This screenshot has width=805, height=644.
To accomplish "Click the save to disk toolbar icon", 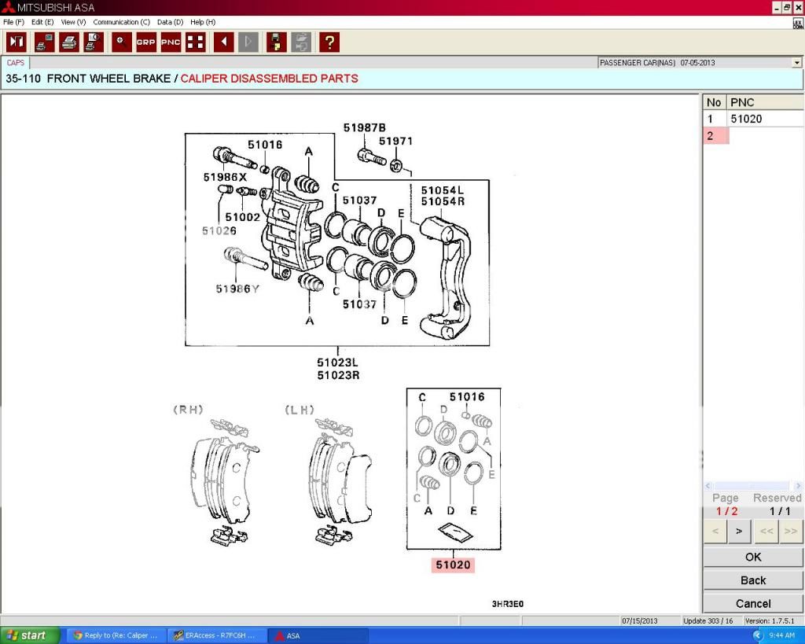I will [276, 42].
